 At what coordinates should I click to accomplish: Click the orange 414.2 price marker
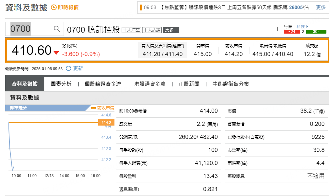click(x=106, y=122)
